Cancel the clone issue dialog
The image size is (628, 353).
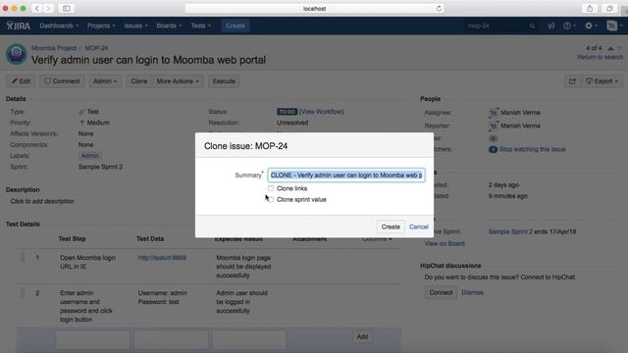pyautogui.click(x=419, y=227)
